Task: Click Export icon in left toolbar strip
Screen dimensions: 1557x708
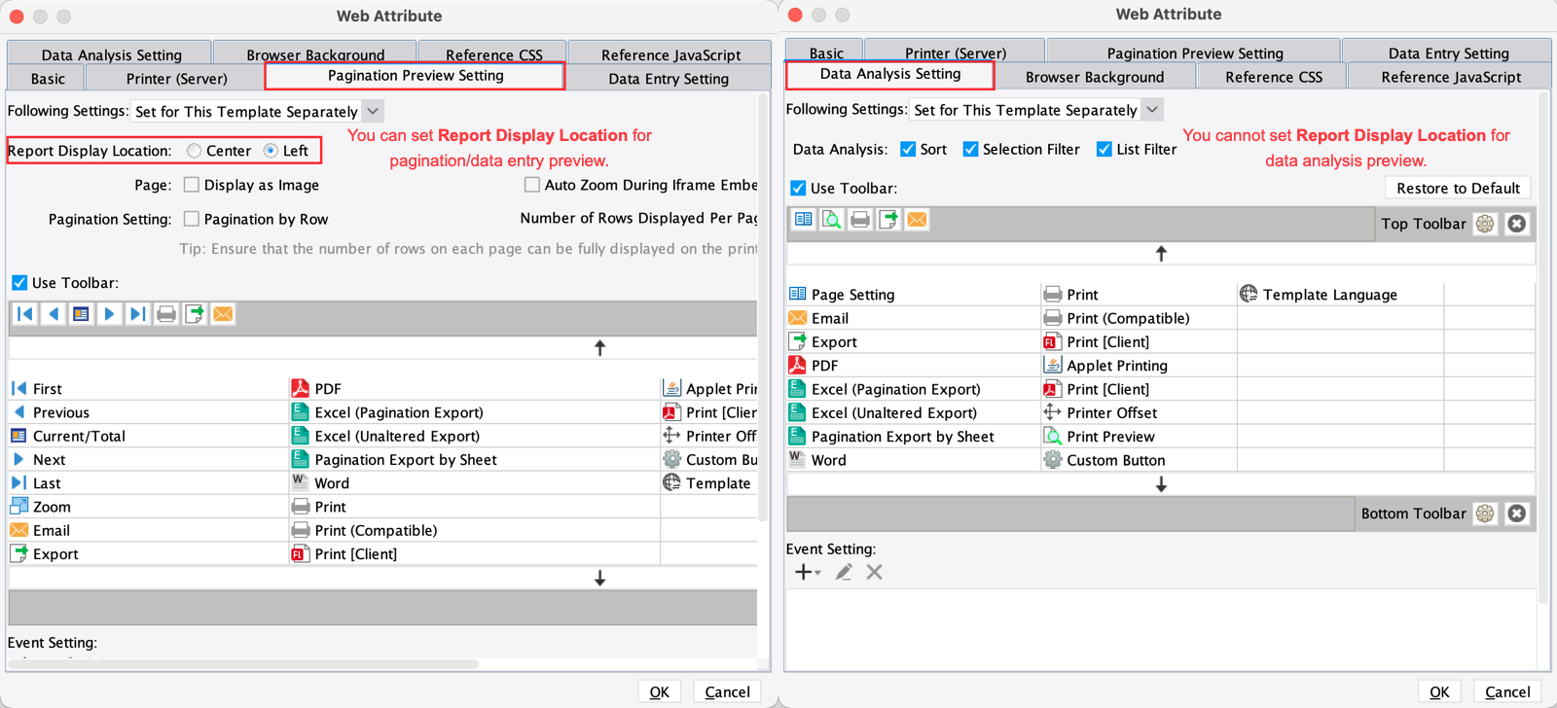Action: coord(195,314)
